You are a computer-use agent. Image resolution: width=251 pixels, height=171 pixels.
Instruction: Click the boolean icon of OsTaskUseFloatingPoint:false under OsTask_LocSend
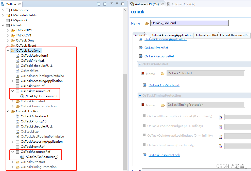(x=17, y=76)
